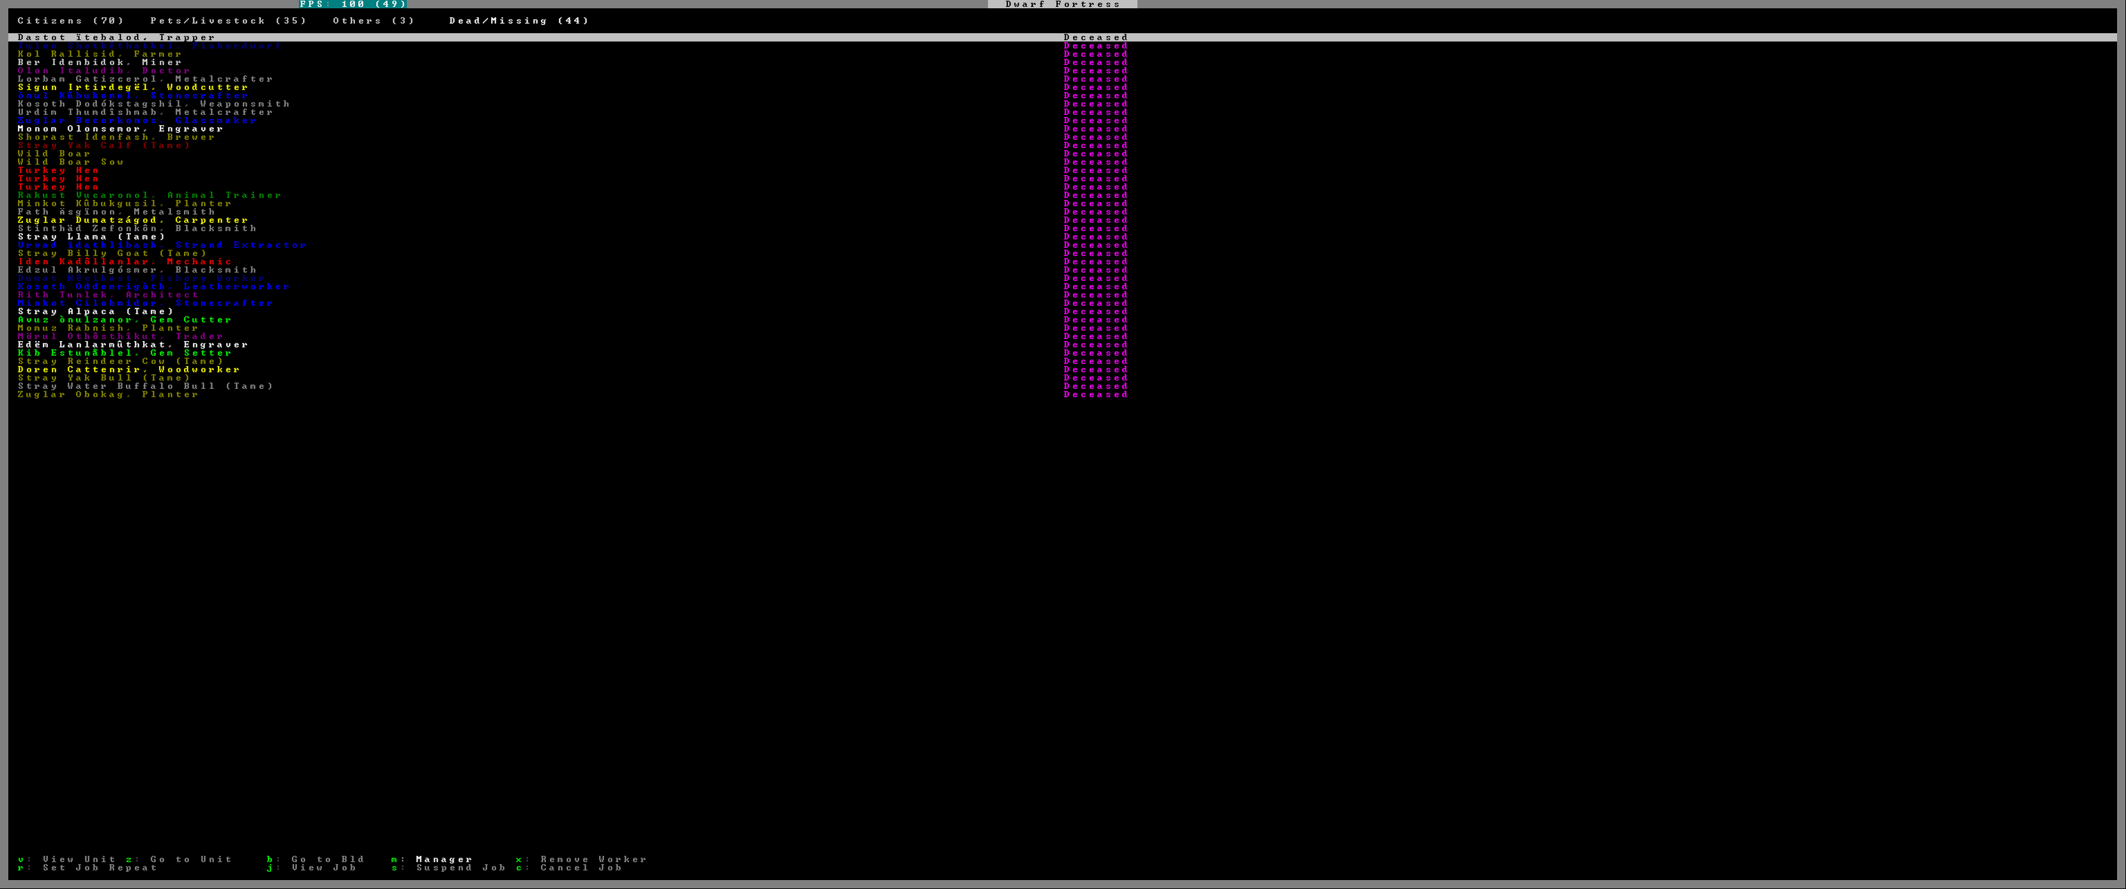2126x889 pixels.
Task: Select the Stray Llama (Tame) row
Action: coord(91,237)
